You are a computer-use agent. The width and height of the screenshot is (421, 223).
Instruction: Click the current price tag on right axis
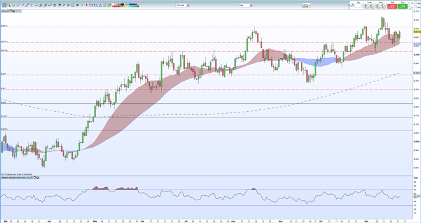pos(417,32)
